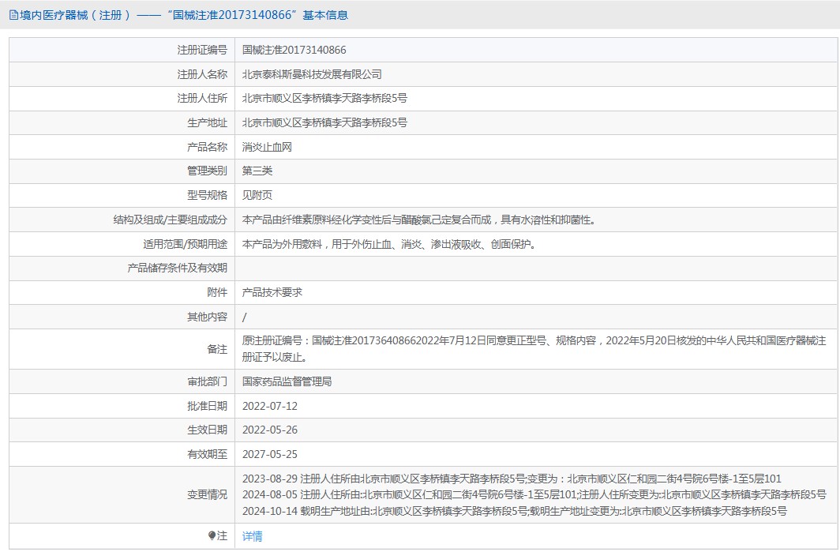Screen dimensions: 840x552
Task: Click the 2023-08-29 change record line
Action: coord(512,479)
